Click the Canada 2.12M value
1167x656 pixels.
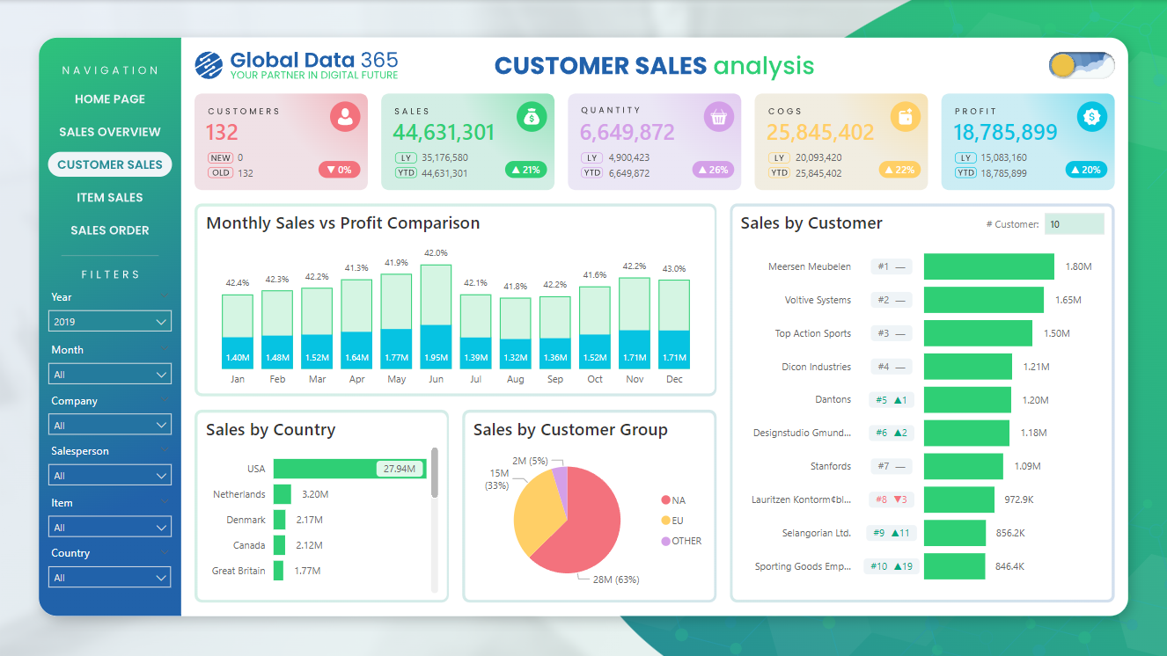(309, 545)
